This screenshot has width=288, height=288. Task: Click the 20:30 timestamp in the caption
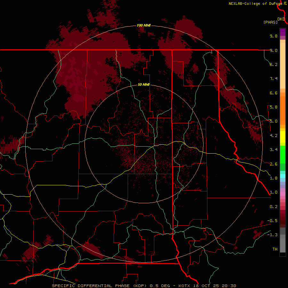point(229,286)
